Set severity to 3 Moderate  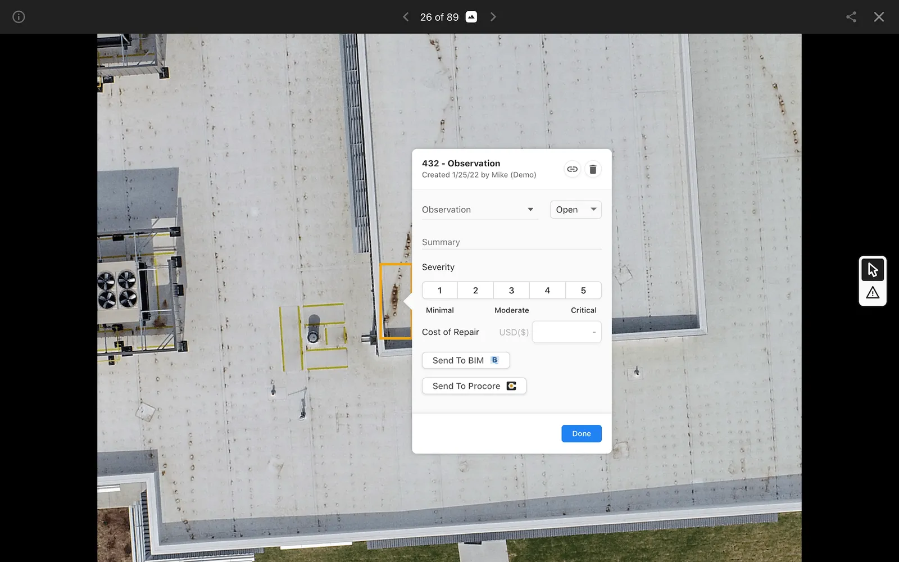click(511, 290)
